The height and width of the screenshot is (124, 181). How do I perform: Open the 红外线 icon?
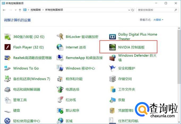[x=61, y=100]
